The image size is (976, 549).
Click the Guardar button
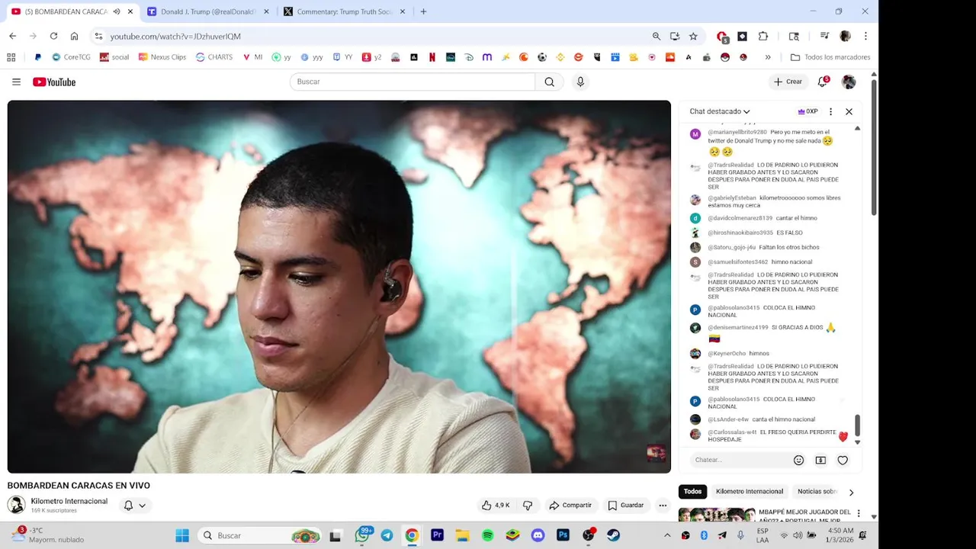coord(625,505)
